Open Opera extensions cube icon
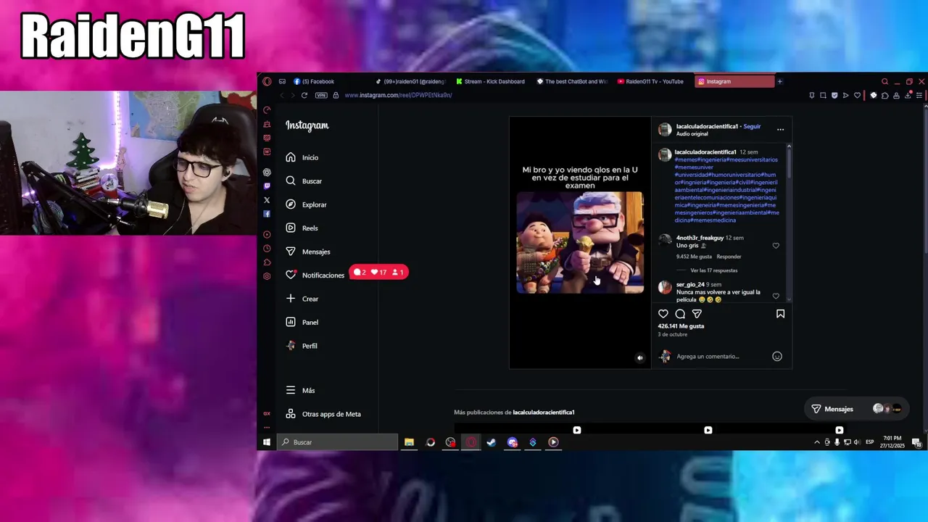Image resolution: width=928 pixels, height=522 pixels. (x=884, y=96)
